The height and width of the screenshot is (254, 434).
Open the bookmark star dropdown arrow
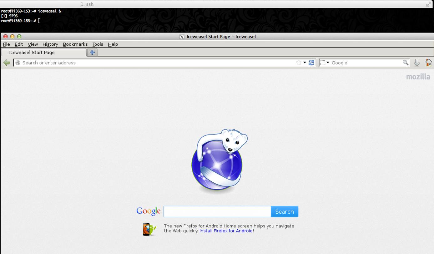pyautogui.click(x=304, y=63)
